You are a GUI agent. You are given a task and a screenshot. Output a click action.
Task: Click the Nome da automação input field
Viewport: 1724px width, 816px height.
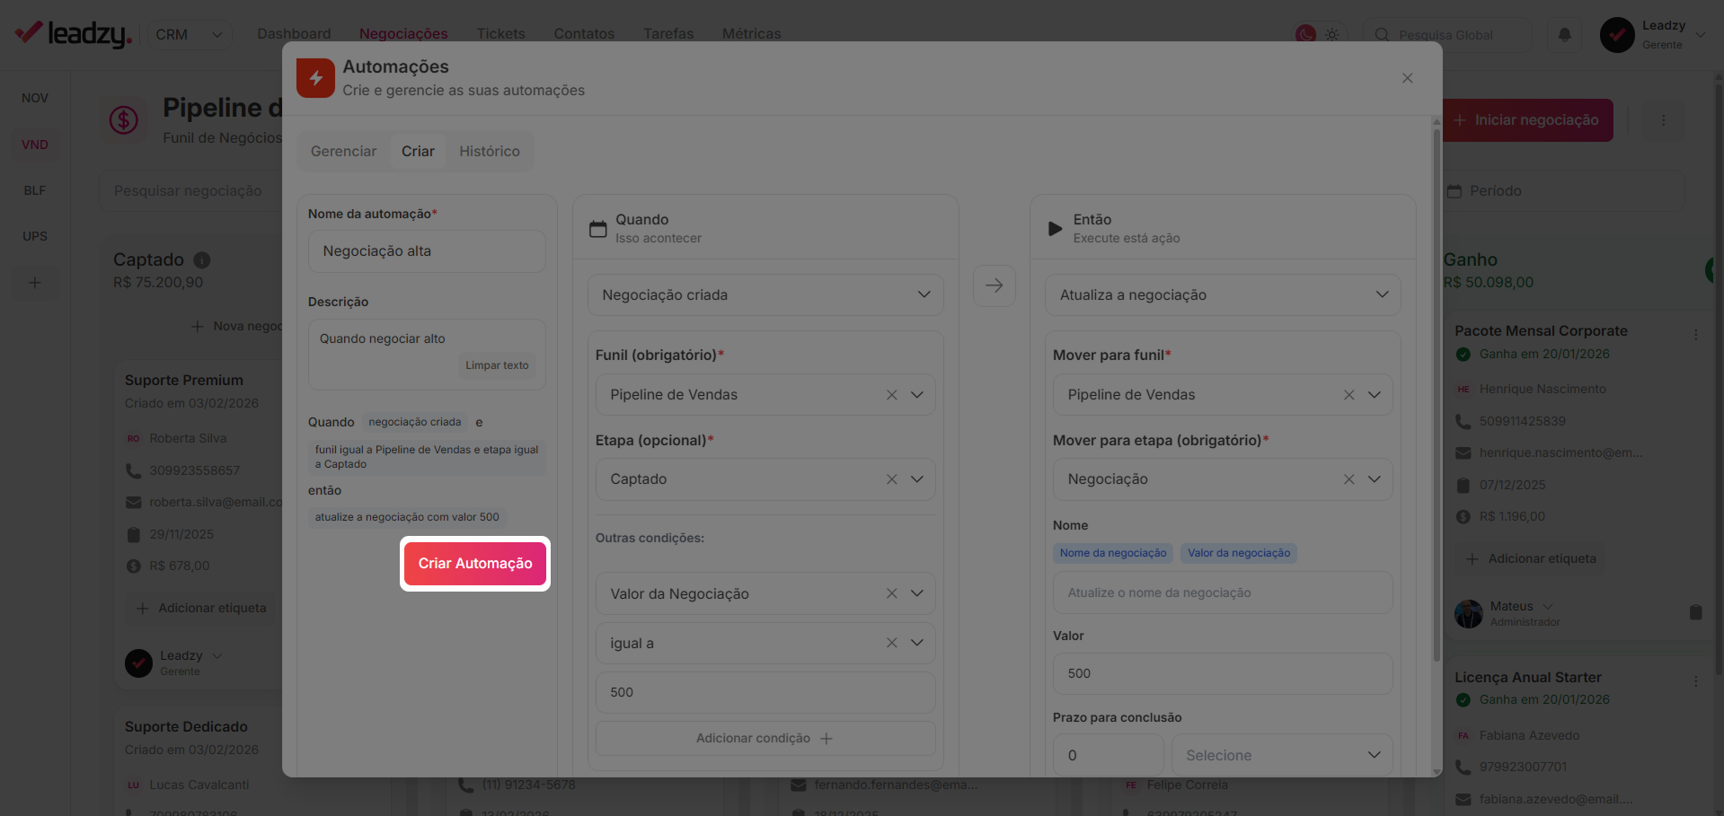point(427,251)
